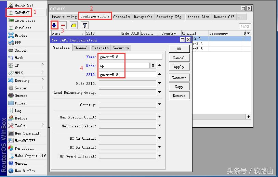Expand the Load Balancing Group option
Viewport: 278px width, 177px height.
[x=160, y=92]
